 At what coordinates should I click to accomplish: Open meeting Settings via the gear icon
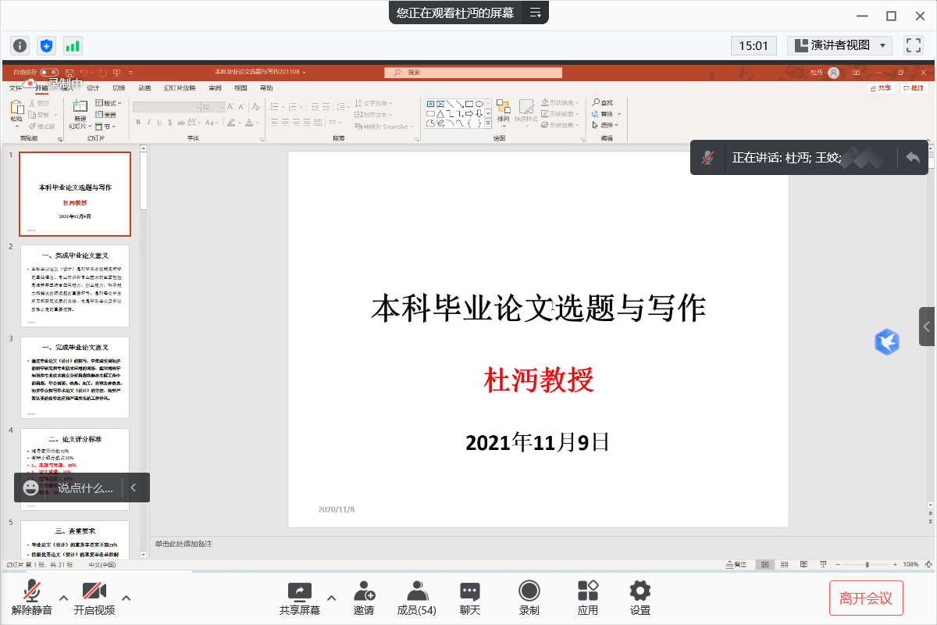[640, 592]
